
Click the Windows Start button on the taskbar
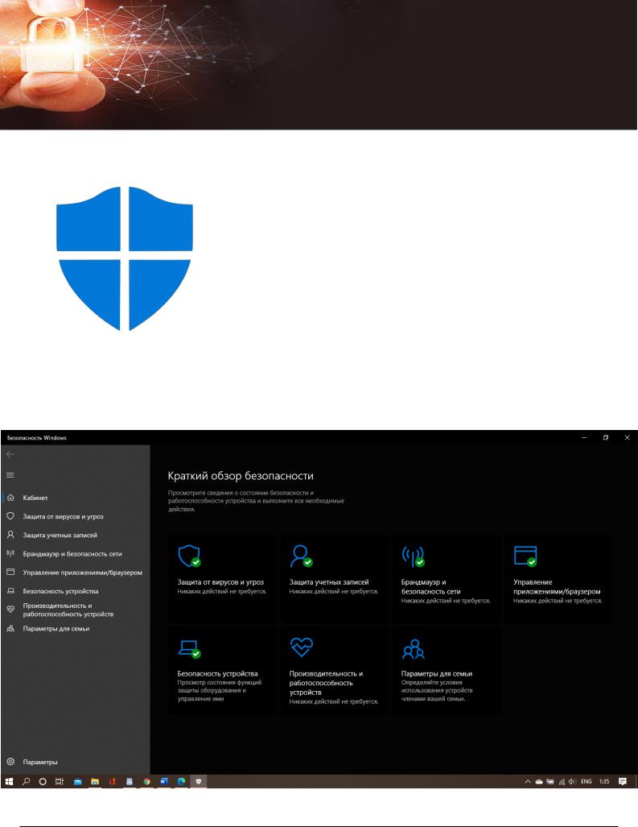point(10,781)
